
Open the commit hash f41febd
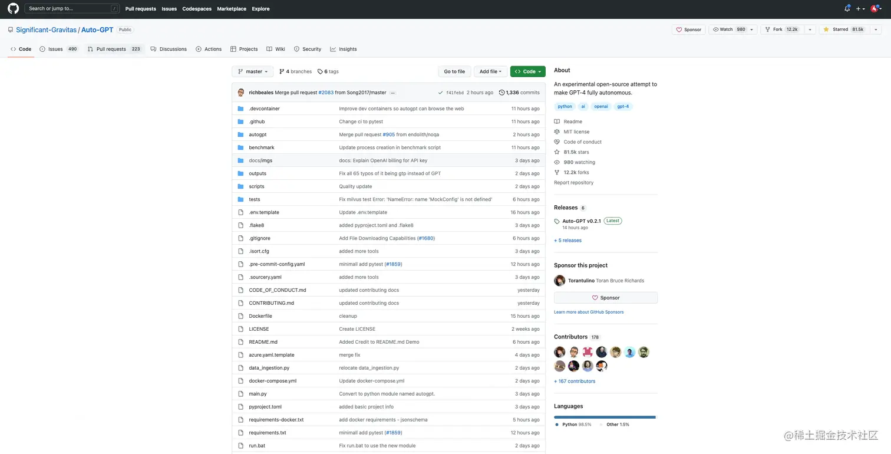point(455,93)
